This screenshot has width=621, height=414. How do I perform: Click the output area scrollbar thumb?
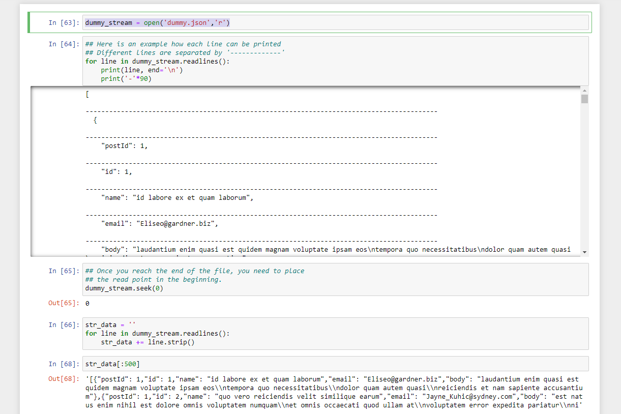pos(584,99)
